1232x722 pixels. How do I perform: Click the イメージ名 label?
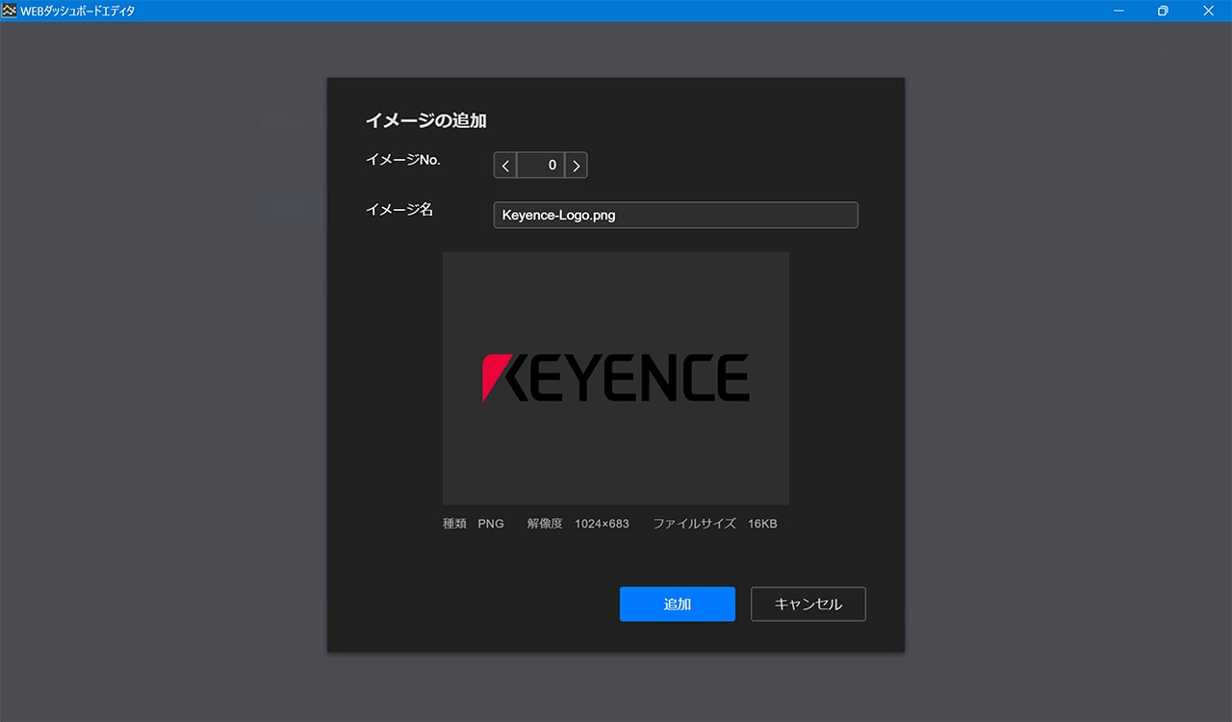[x=398, y=210]
